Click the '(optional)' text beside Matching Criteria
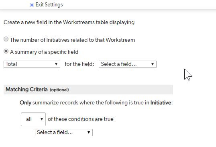The height and width of the screenshot is (147, 216). (x=59, y=90)
